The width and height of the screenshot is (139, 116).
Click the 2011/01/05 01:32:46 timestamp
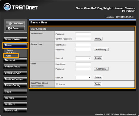tap(125, 17)
